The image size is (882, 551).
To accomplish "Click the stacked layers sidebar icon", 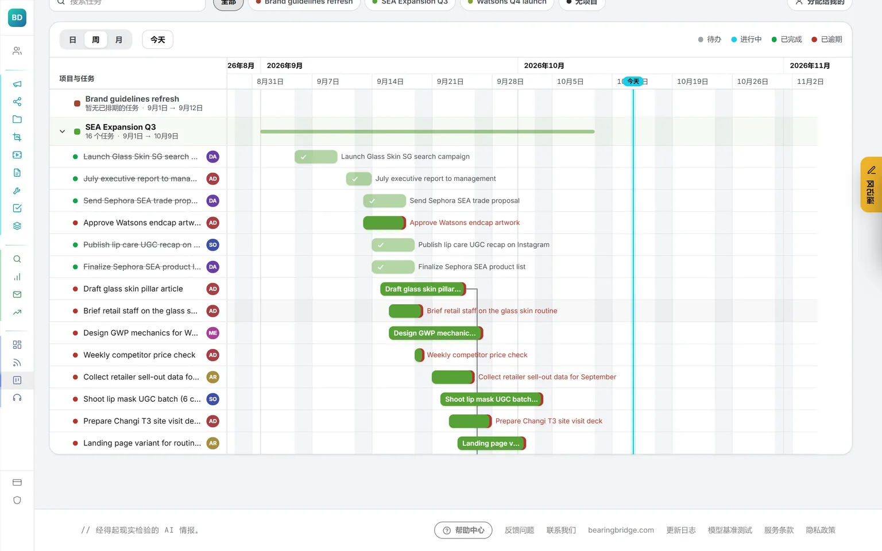I will (17, 226).
